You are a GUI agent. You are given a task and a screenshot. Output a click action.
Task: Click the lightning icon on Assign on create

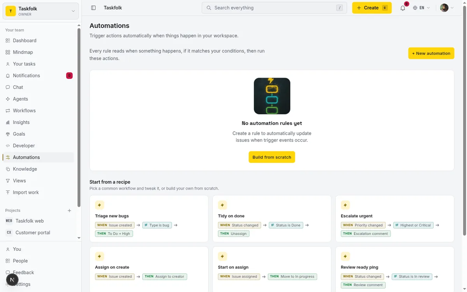coord(100,257)
